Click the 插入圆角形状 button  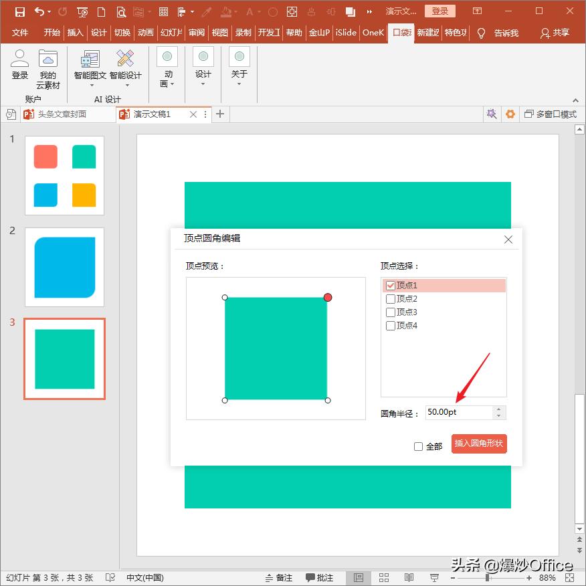(x=479, y=444)
